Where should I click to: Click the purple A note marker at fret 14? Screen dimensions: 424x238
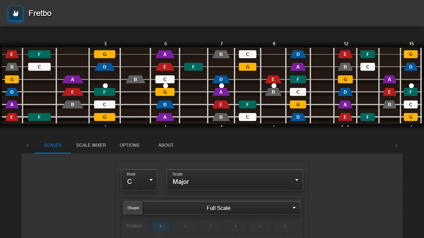[390, 79]
